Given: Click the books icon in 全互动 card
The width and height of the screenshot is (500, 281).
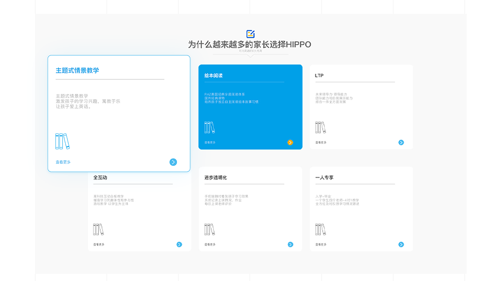Looking at the screenshot, I should [x=98, y=229].
